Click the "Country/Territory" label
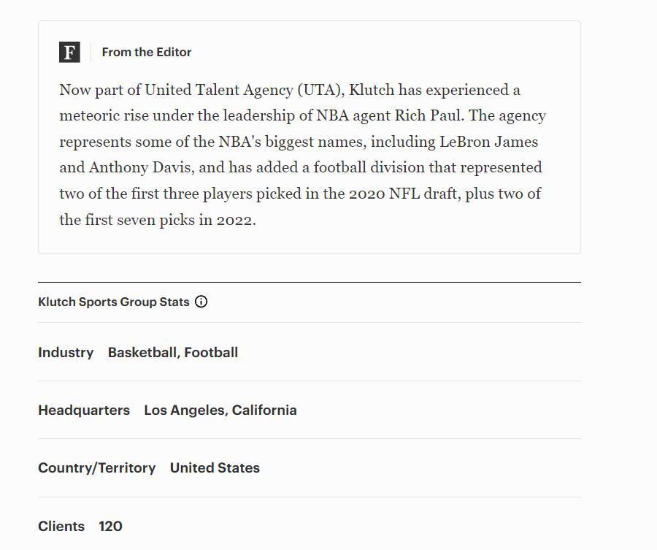657x550 pixels. pyautogui.click(x=96, y=467)
